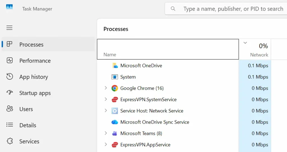The height and width of the screenshot is (152, 287).
Task: Open the App history page
Action: pyautogui.click(x=48, y=77)
